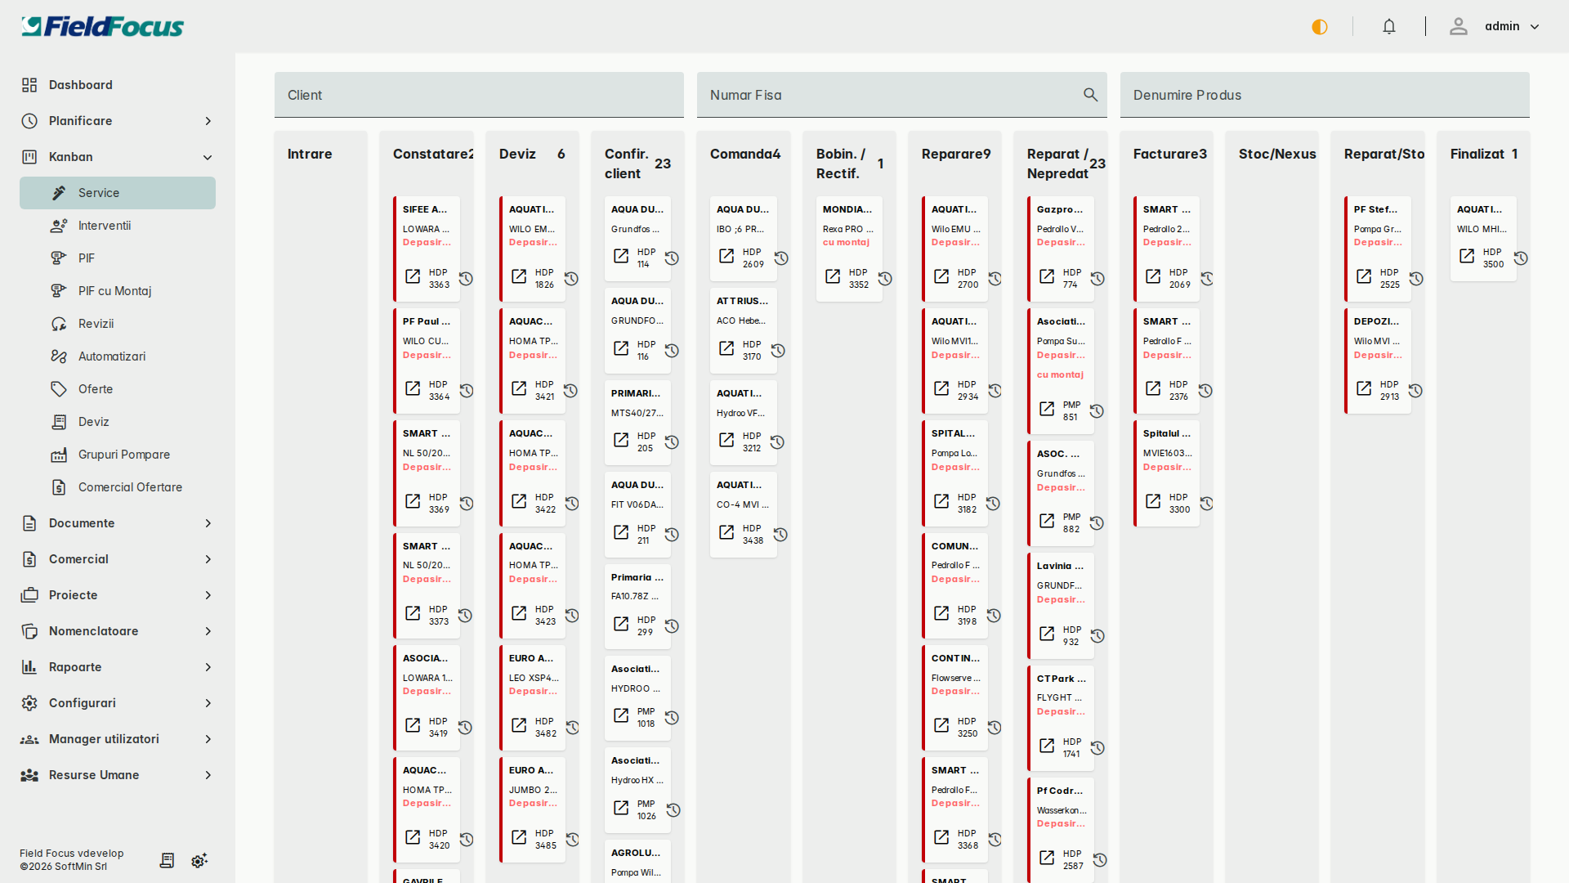Click the Client search input field
The width and height of the screenshot is (1569, 883).
[479, 95]
